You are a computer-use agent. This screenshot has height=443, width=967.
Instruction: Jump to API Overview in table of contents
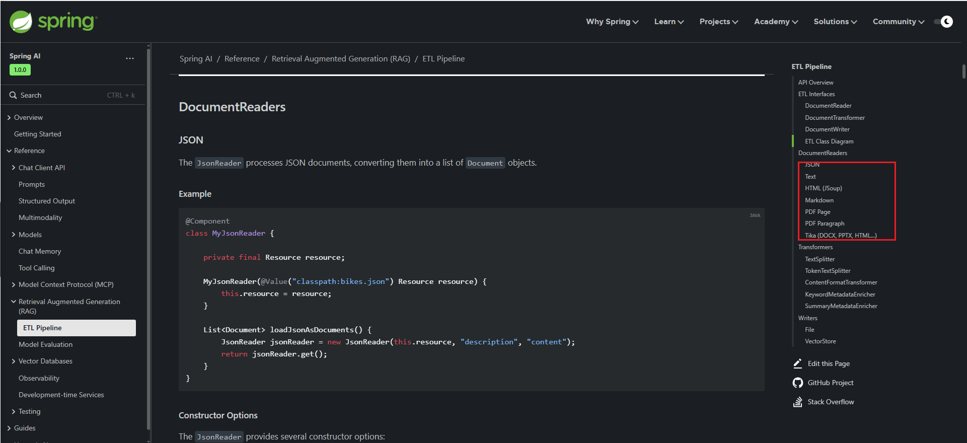(x=815, y=83)
